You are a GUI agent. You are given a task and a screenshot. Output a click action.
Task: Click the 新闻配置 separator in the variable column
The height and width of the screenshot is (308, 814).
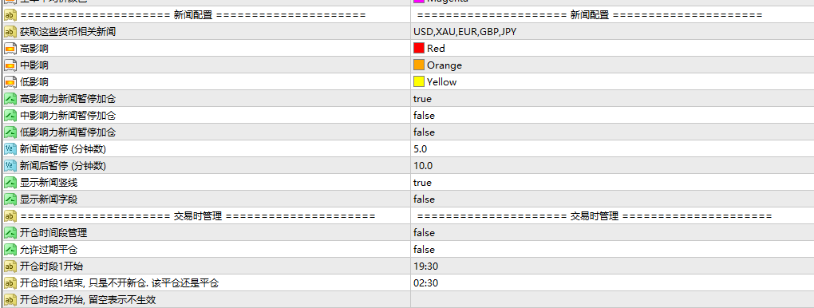click(x=193, y=15)
